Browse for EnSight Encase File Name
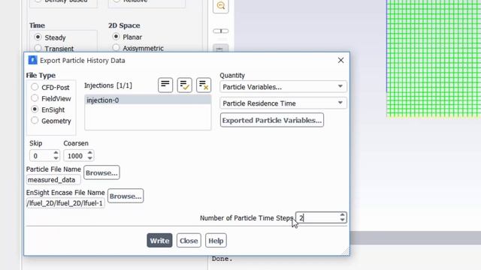Screen dimensions: 481x270 (x=126, y=196)
